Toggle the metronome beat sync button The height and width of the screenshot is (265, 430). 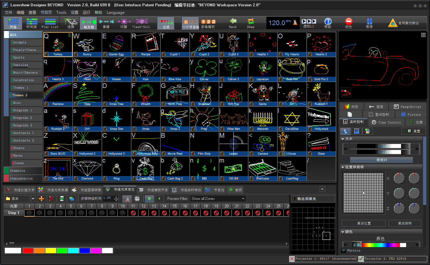(x=127, y=199)
